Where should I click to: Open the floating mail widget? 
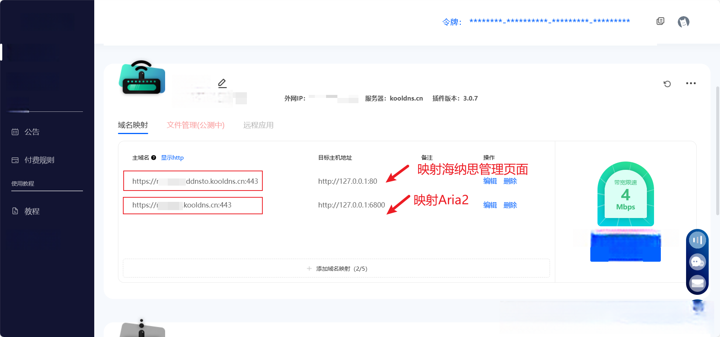(x=697, y=283)
